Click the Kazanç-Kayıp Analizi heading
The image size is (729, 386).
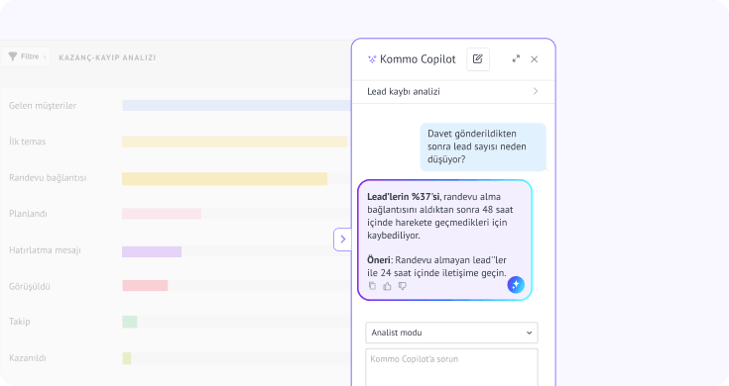(107, 57)
